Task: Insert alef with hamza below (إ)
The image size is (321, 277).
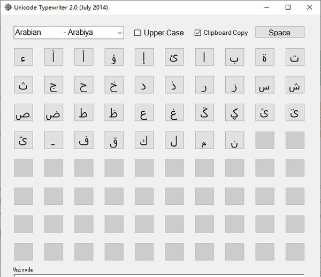Action: tap(144, 57)
